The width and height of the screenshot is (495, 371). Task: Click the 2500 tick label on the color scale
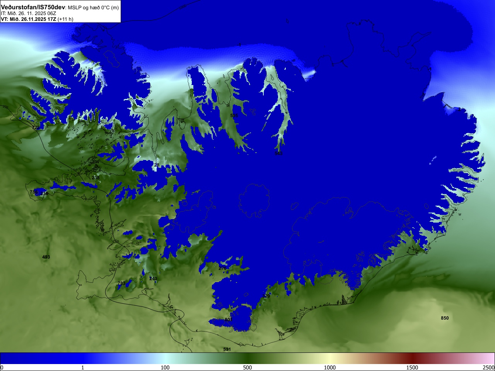(489, 368)
